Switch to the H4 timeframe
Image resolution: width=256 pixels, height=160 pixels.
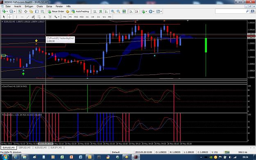[93, 17]
